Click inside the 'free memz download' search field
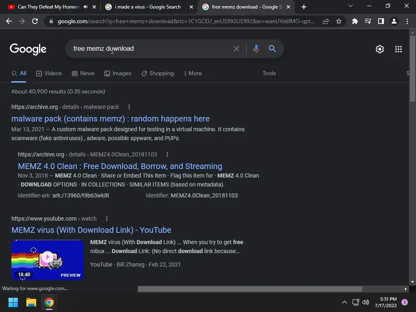 (x=149, y=49)
